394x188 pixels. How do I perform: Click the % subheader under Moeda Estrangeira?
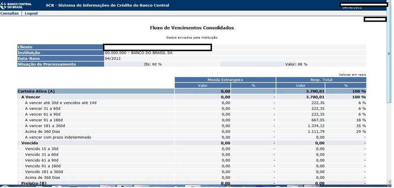point(253,85)
